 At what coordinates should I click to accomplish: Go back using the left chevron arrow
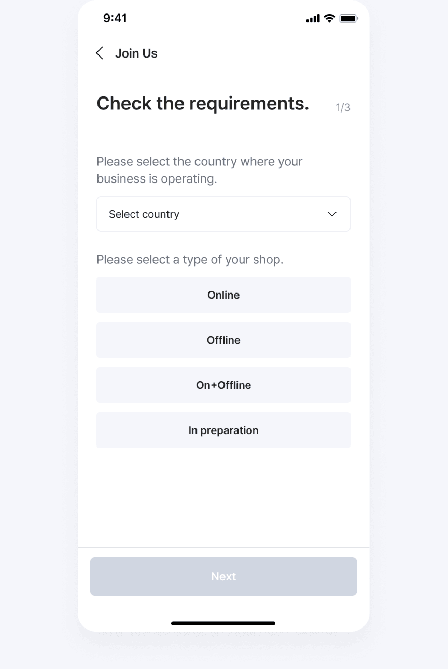click(x=100, y=53)
